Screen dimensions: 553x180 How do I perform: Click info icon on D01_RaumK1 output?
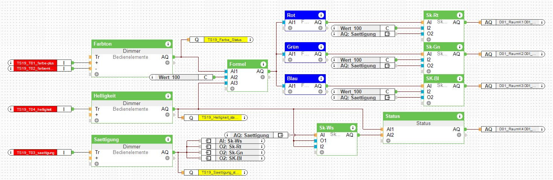click(x=541, y=22)
